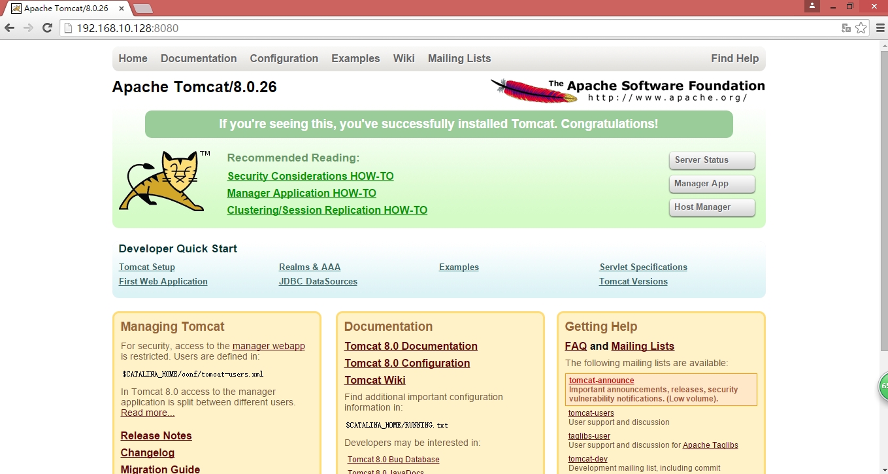Click the Apache Tomcat/8.0.26 page heading
Image resolution: width=888 pixels, height=474 pixels.
pyautogui.click(x=195, y=87)
